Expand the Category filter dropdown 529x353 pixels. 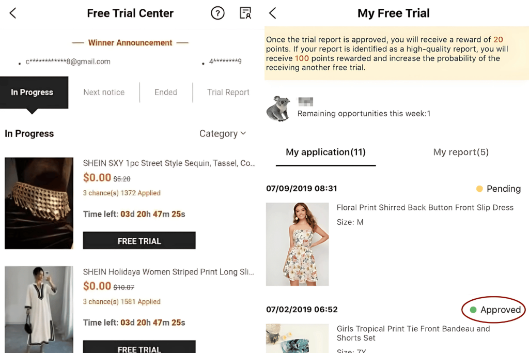click(223, 133)
